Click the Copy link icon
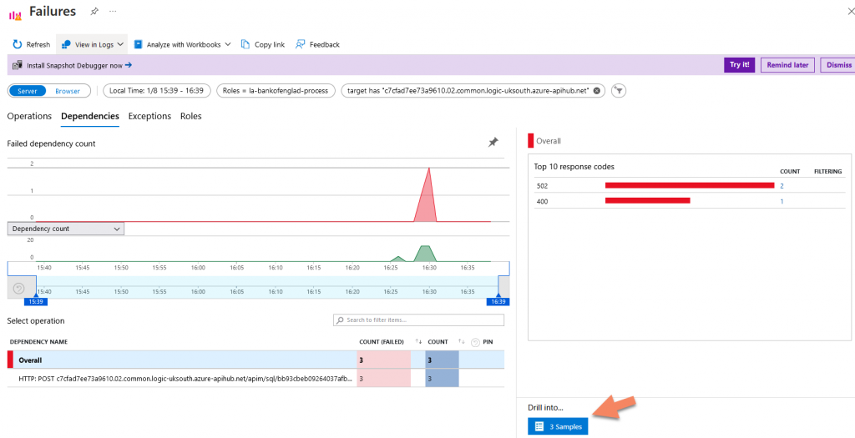Image resolution: width=855 pixels, height=438 pixels. tap(245, 44)
